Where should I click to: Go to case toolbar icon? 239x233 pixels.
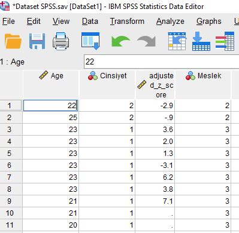[x=177, y=41]
